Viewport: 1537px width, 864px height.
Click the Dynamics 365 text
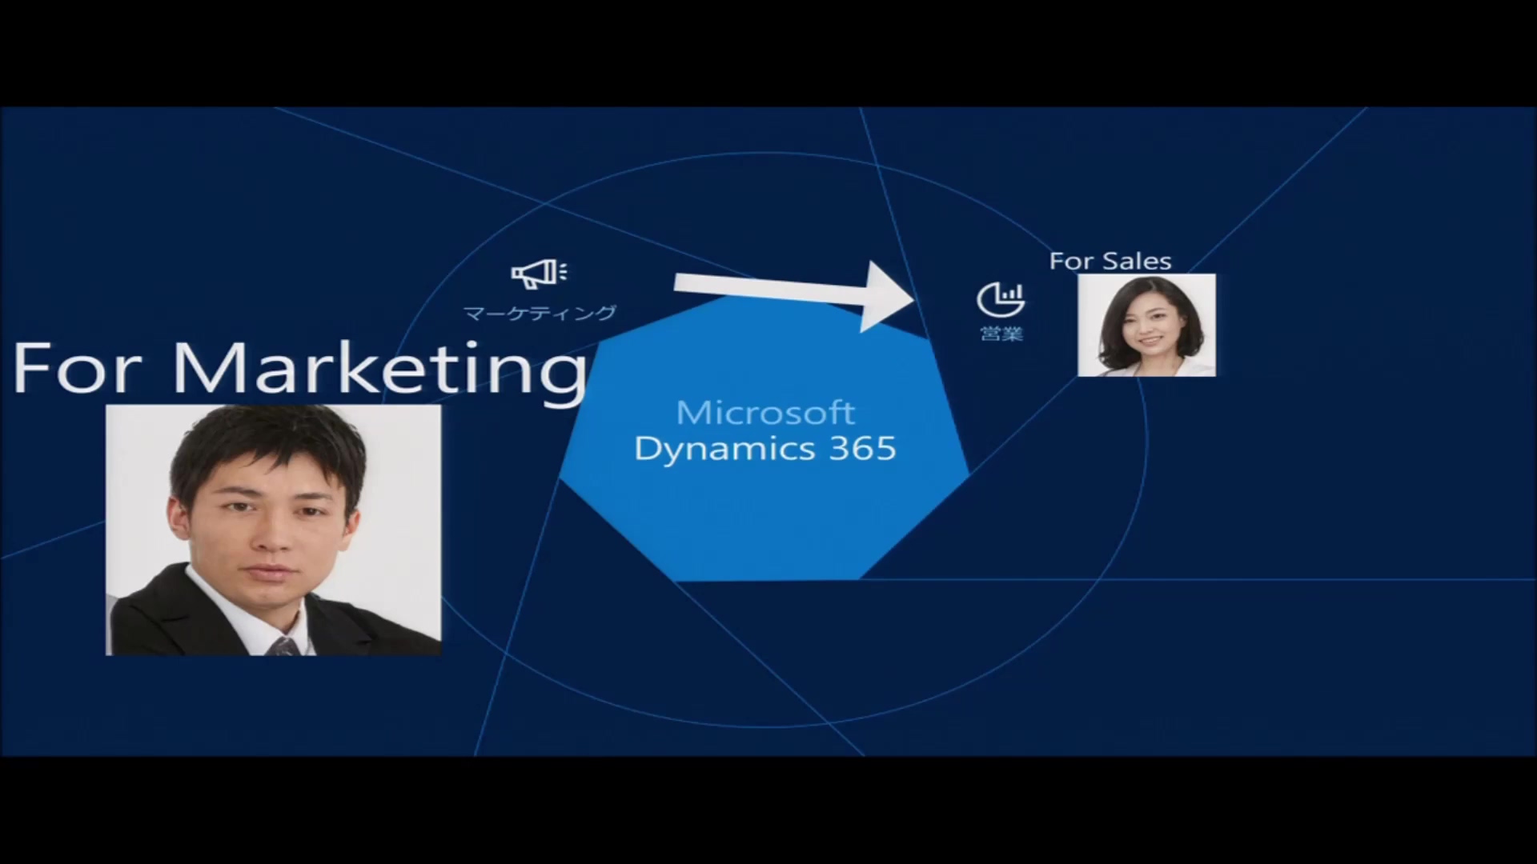765,449
